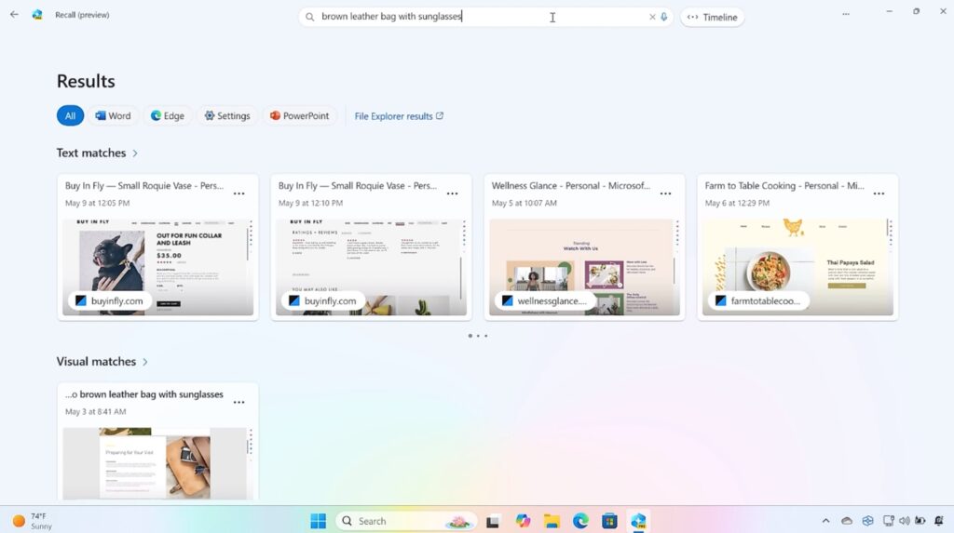Select the All filter chip
Screen dimensions: 954x533
point(70,116)
